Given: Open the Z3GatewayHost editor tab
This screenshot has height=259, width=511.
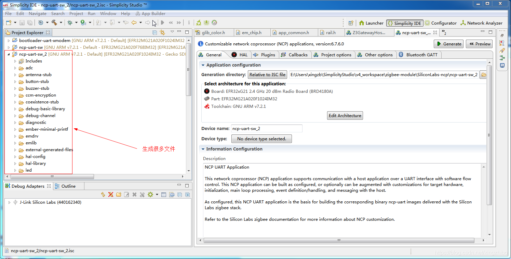Looking at the screenshot, I should pyautogui.click(x=368, y=32).
